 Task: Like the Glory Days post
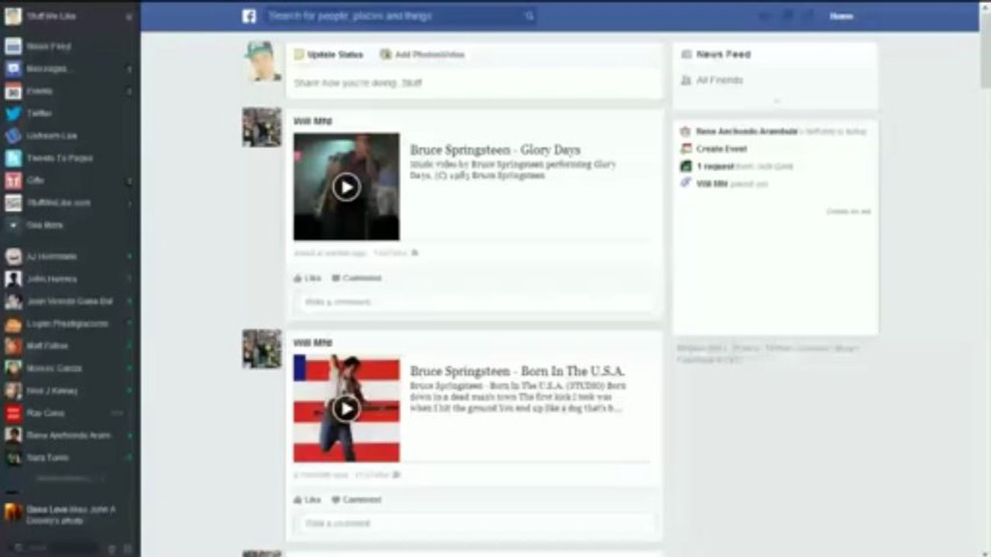coord(308,278)
